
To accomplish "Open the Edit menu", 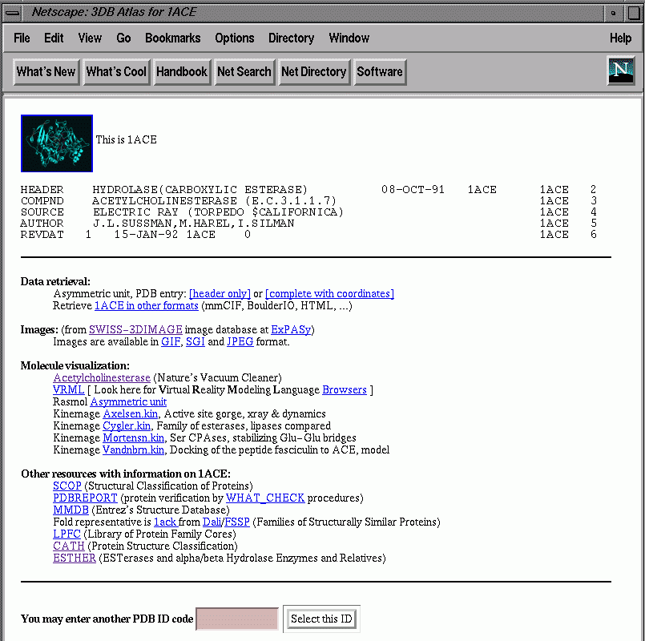I will (x=54, y=38).
